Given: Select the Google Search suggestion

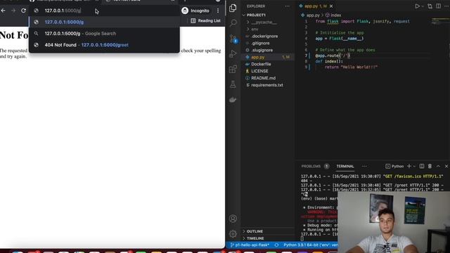Looking at the screenshot, I should [104, 34].
